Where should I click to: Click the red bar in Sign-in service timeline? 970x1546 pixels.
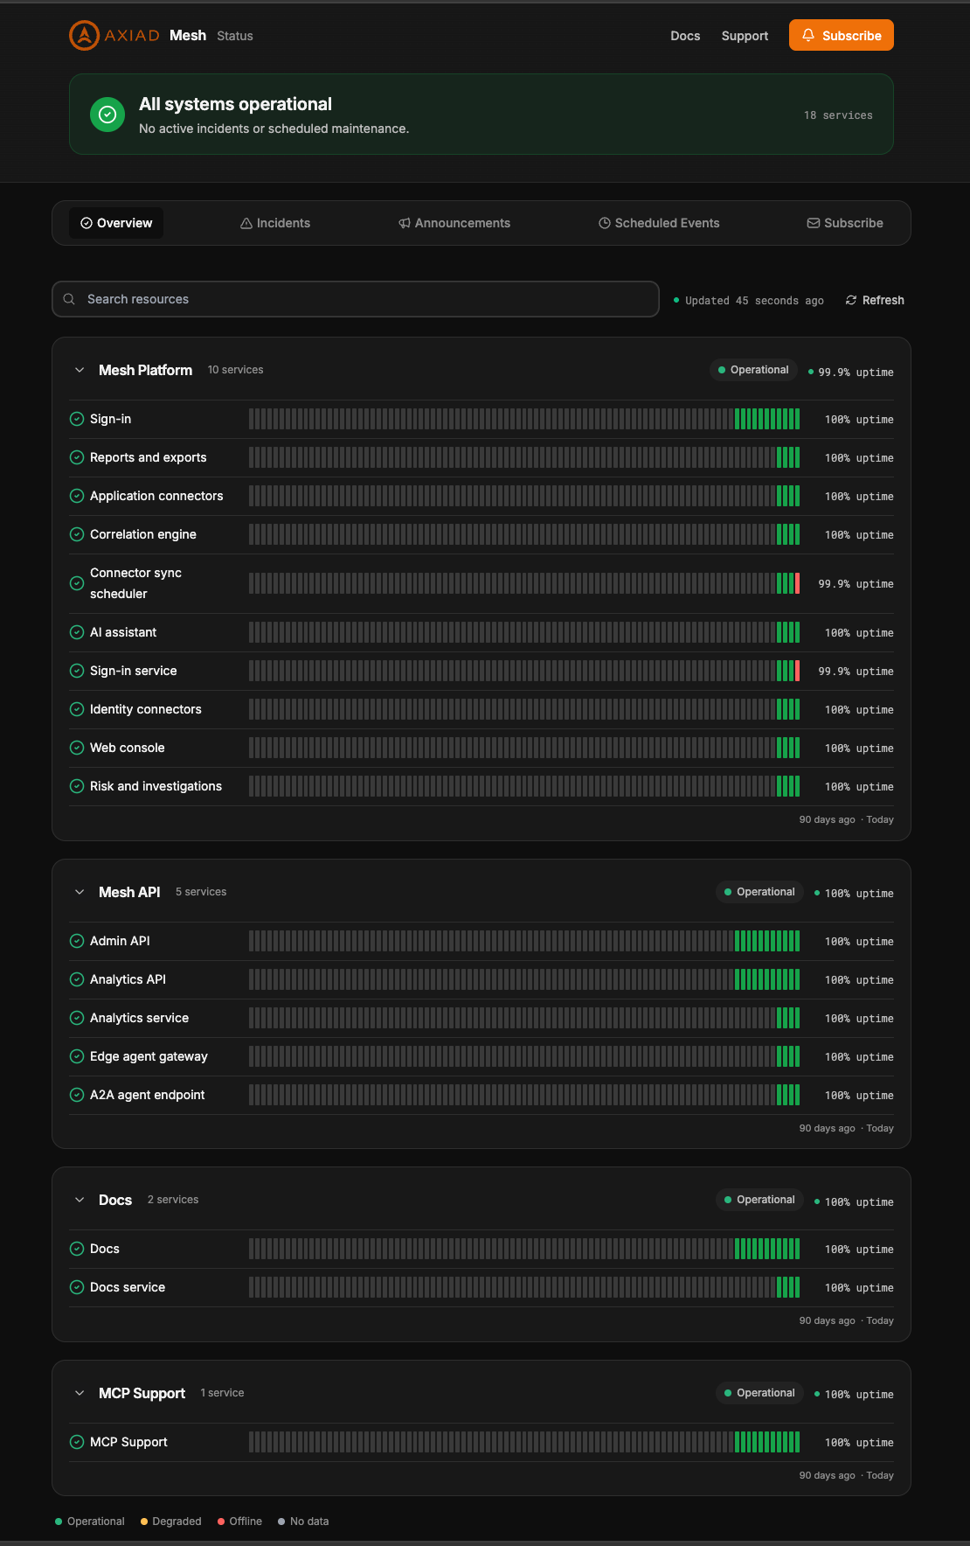797,671
